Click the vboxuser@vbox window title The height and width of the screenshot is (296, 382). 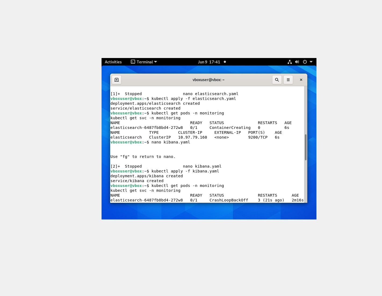click(208, 80)
